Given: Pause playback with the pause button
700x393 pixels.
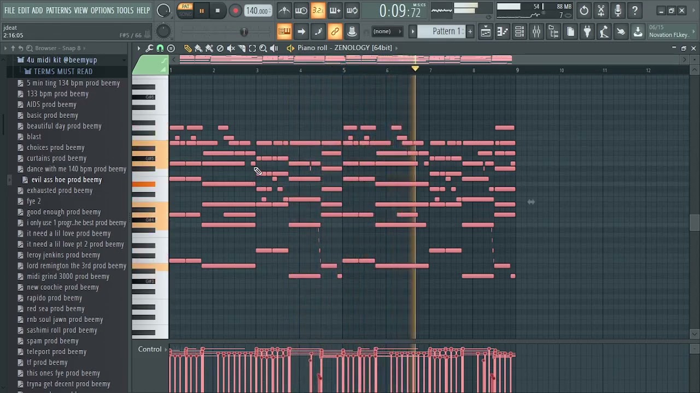Looking at the screenshot, I should click(201, 10).
